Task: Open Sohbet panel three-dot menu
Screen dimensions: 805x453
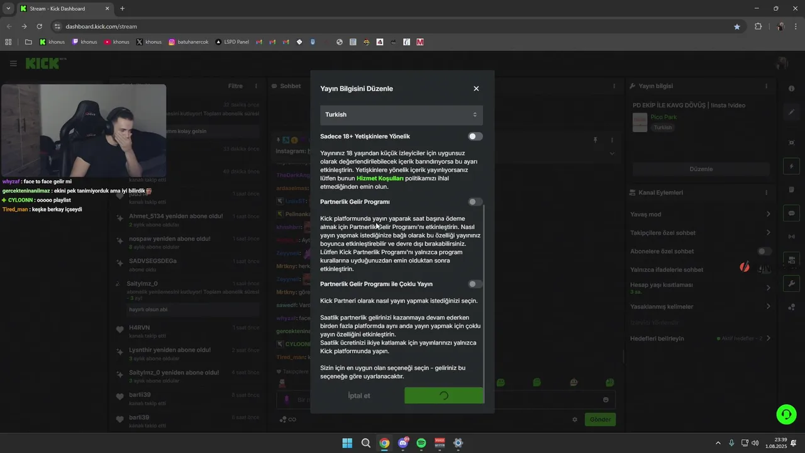Action: point(614,86)
